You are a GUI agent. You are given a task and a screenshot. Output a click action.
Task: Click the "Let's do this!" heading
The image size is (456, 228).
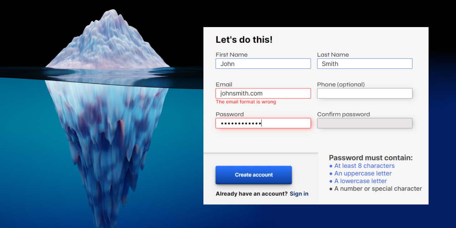point(244,40)
